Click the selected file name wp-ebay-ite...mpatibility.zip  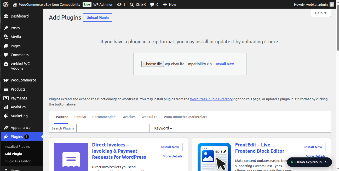click(188, 64)
